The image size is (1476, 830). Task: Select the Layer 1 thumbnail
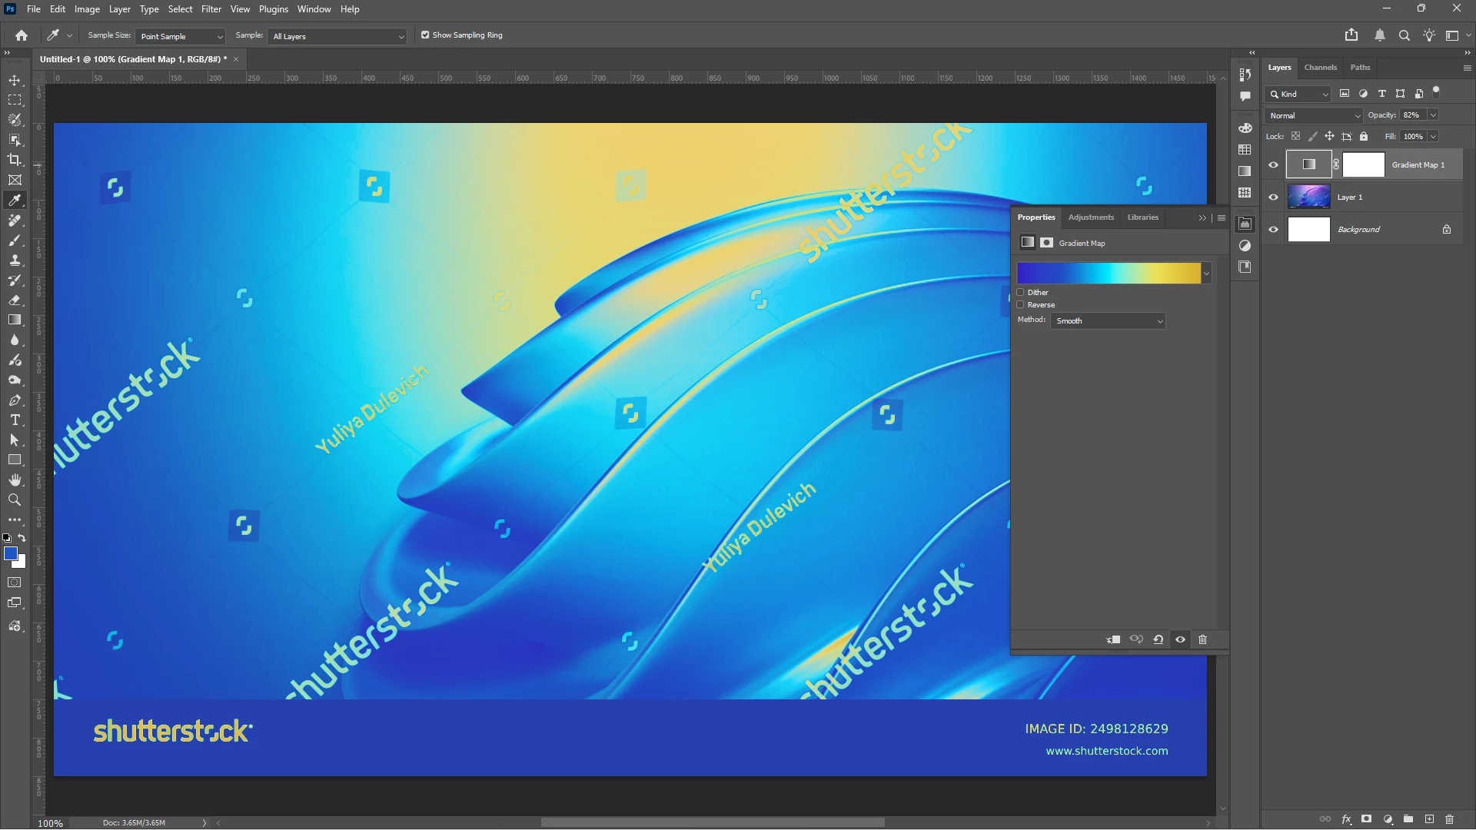1309,198
